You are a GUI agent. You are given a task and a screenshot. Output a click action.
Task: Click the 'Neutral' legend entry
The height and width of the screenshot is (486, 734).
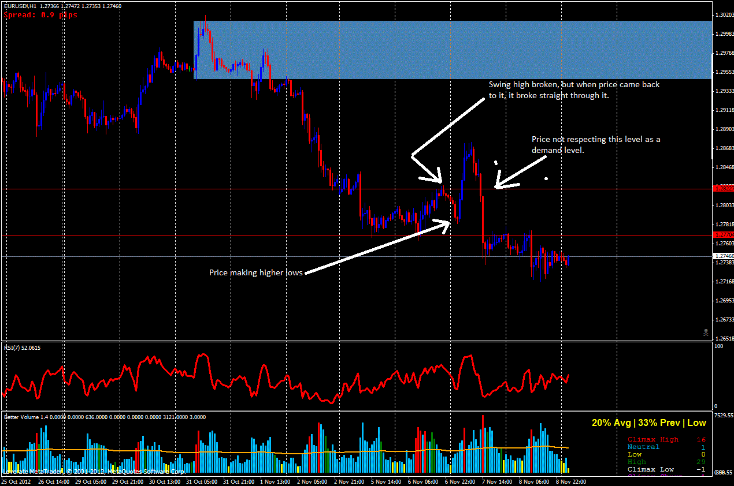(x=643, y=447)
